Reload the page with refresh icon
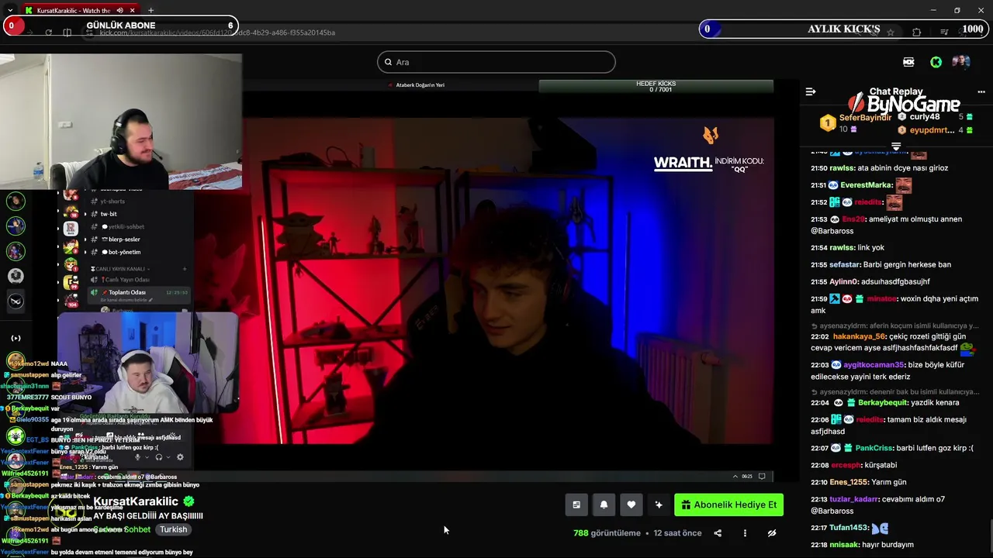The image size is (993, 558). (48, 33)
